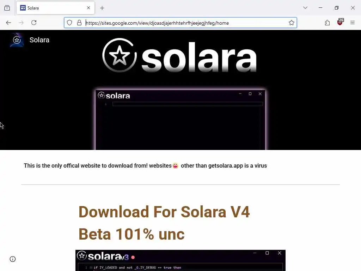This screenshot has width=361, height=271.
Task: Expand the list all tabs dropdown
Action: (x=305, y=8)
